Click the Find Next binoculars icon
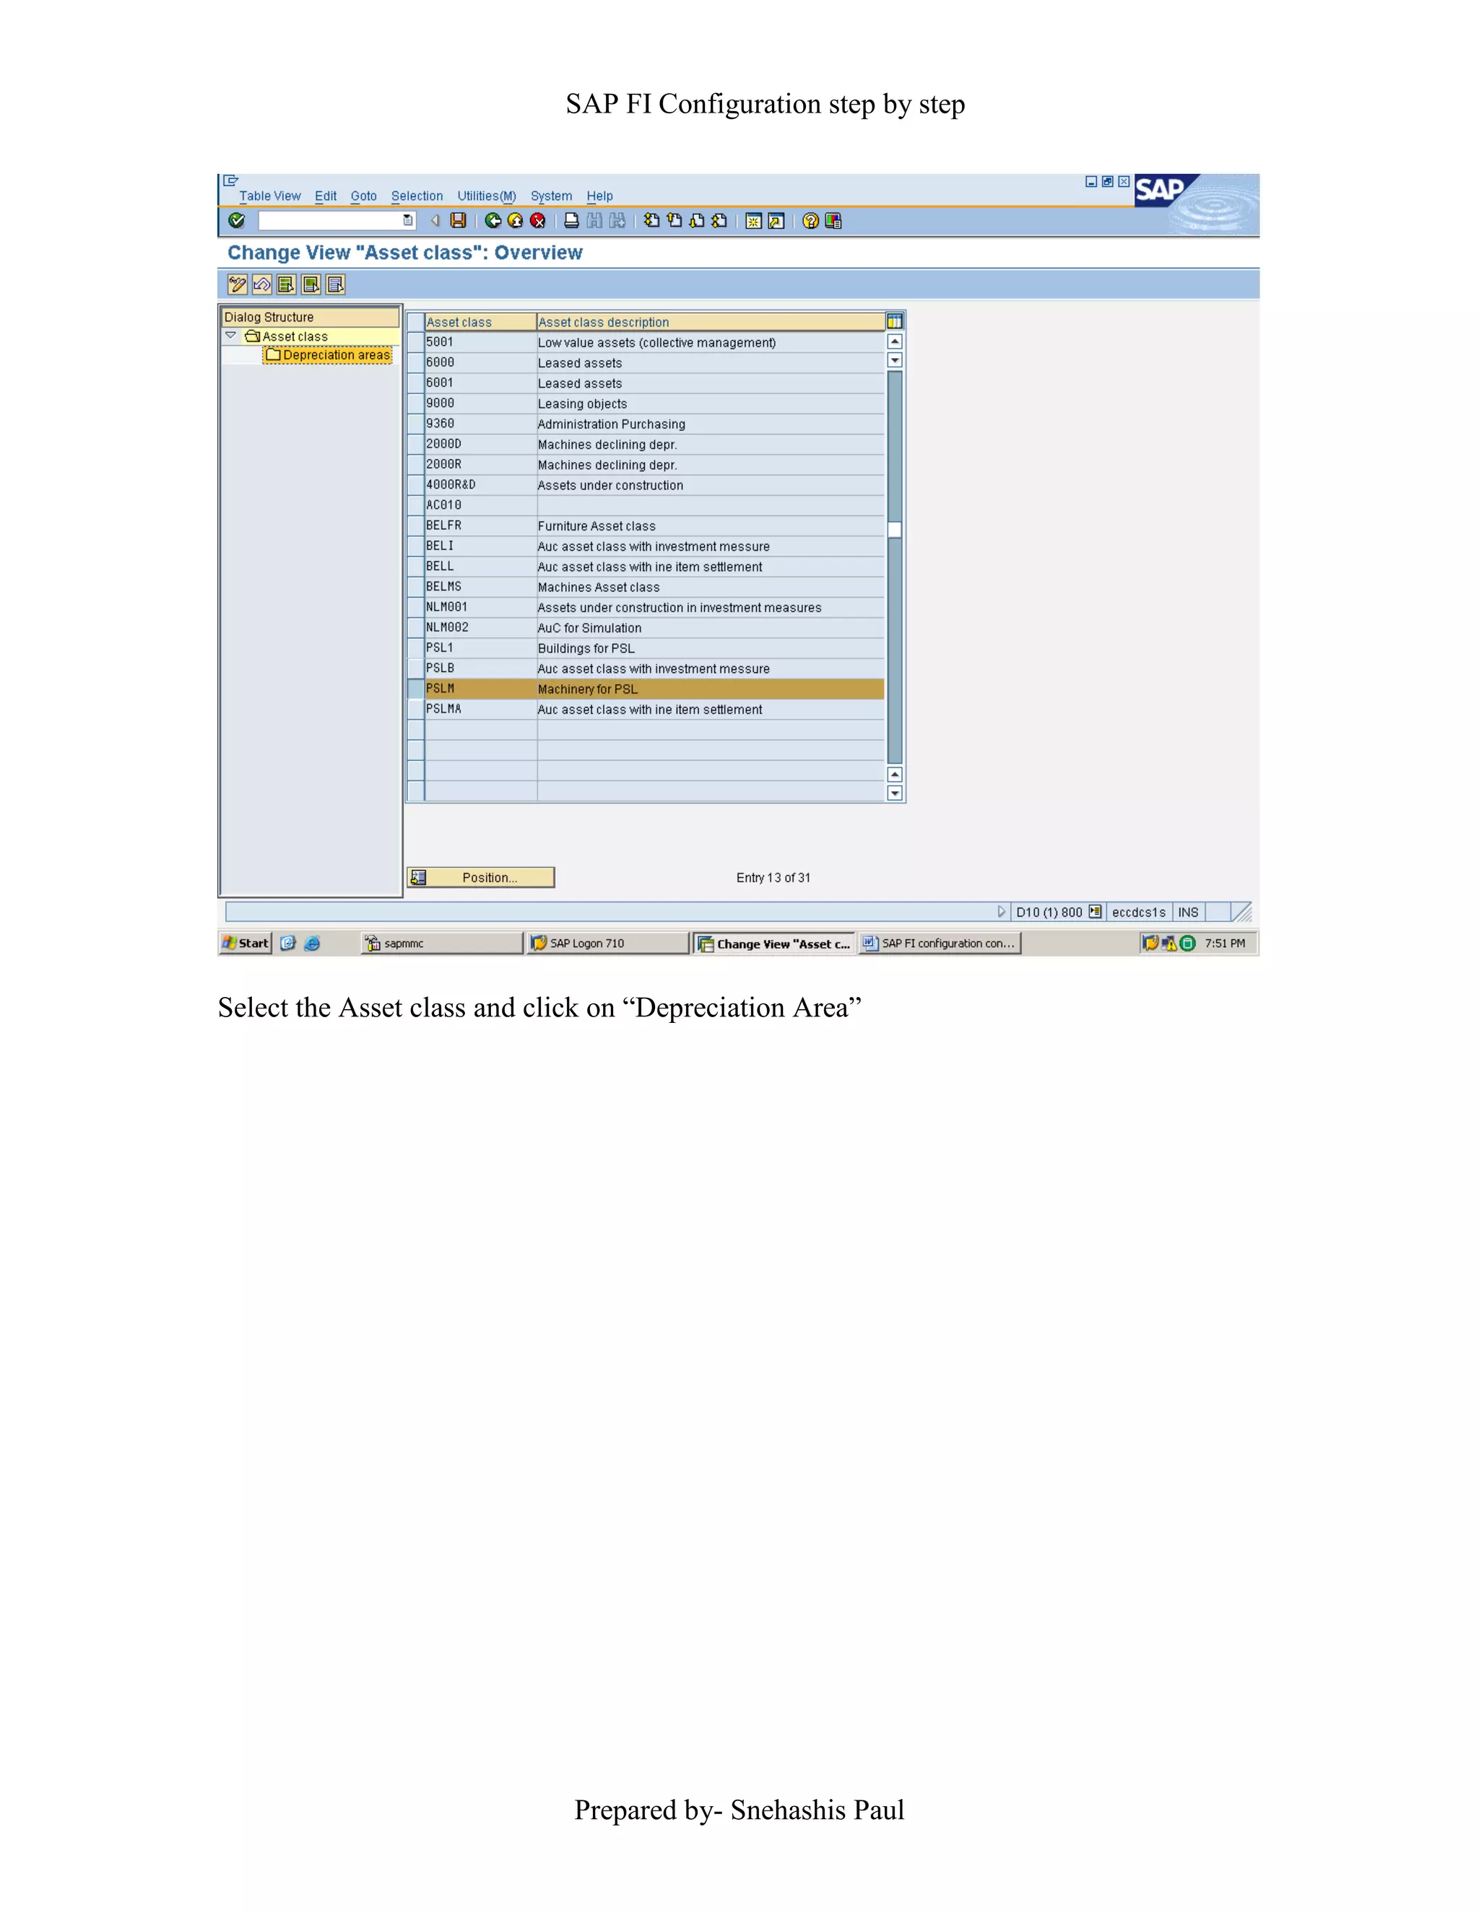1479x1913 pixels. coord(617,221)
